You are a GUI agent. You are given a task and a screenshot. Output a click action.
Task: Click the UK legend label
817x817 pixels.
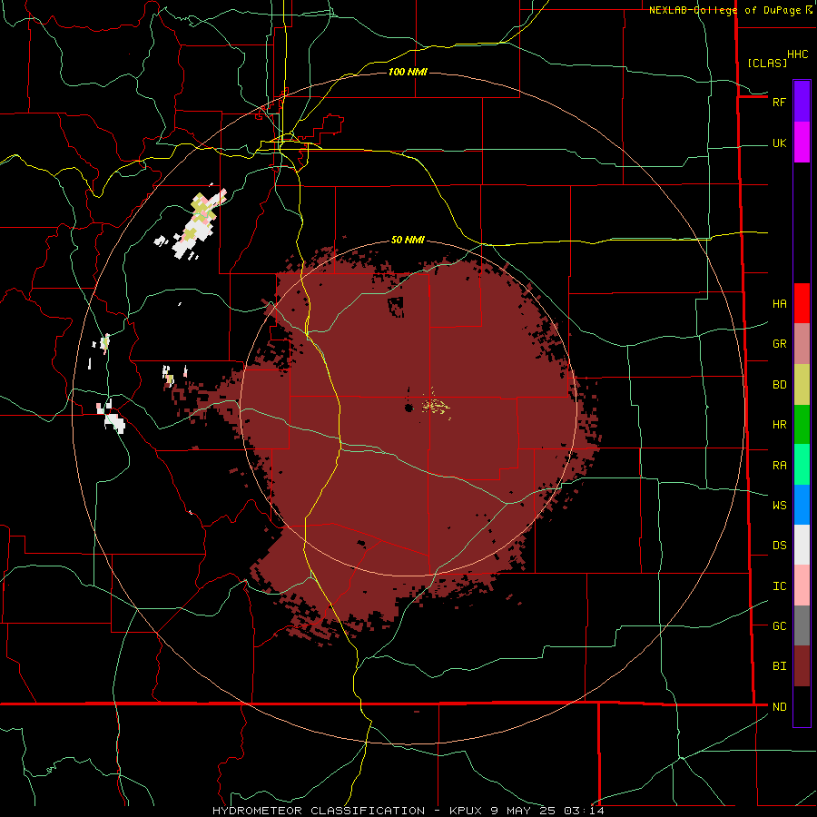click(x=779, y=143)
